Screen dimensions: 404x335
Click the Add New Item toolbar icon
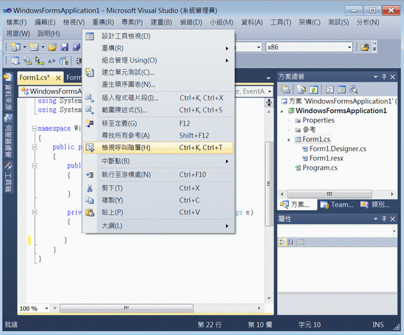pos(34,47)
